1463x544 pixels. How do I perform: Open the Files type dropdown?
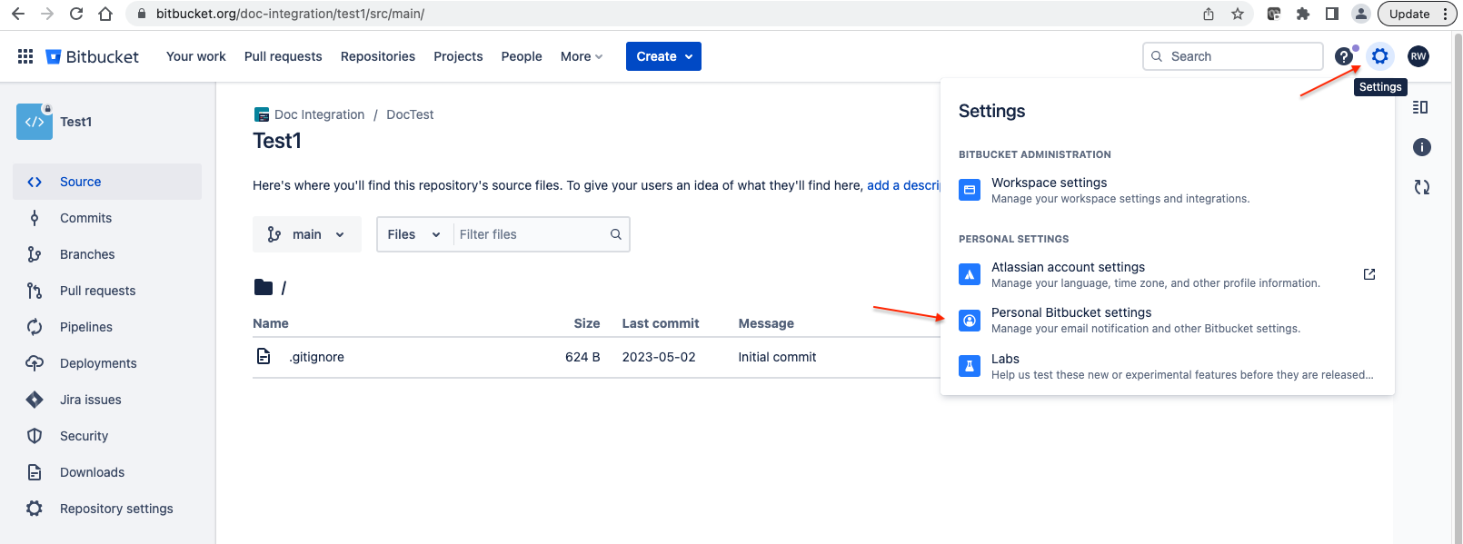click(x=414, y=234)
